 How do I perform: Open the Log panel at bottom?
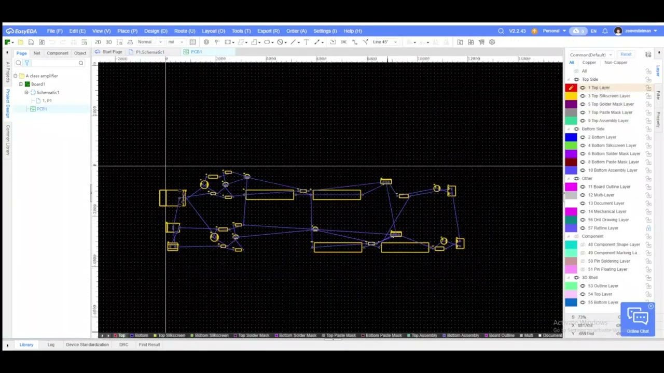tap(51, 345)
